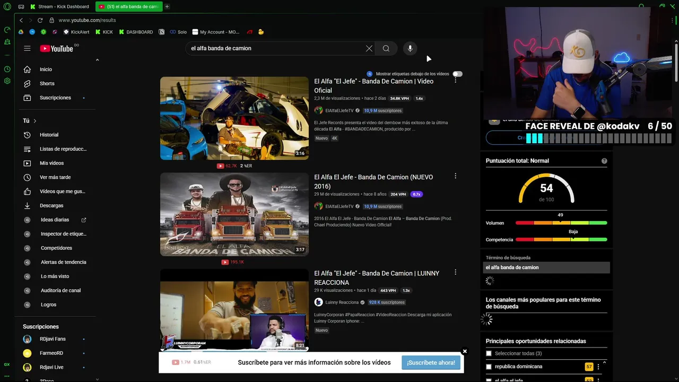The height and width of the screenshot is (382, 679).
Task: Open the Luinny Reacciona channel
Action: coord(342,302)
